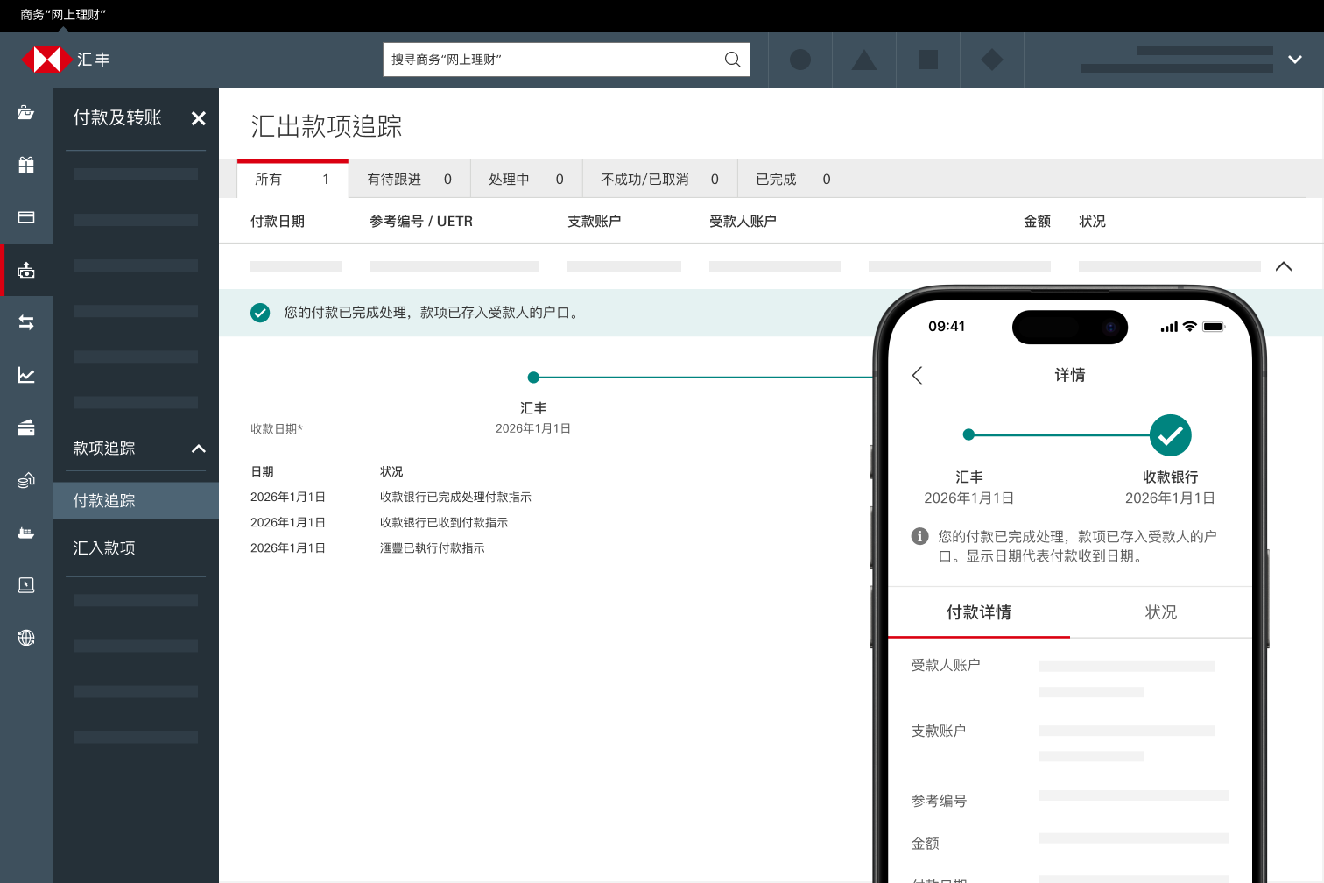Click the 参考编号 / UETR column header
This screenshot has height=883, width=1324.
(x=421, y=222)
